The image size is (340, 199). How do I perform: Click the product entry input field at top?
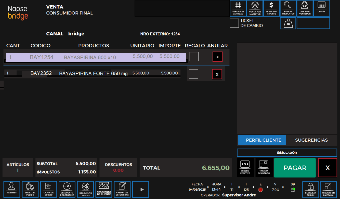pos(182,8)
